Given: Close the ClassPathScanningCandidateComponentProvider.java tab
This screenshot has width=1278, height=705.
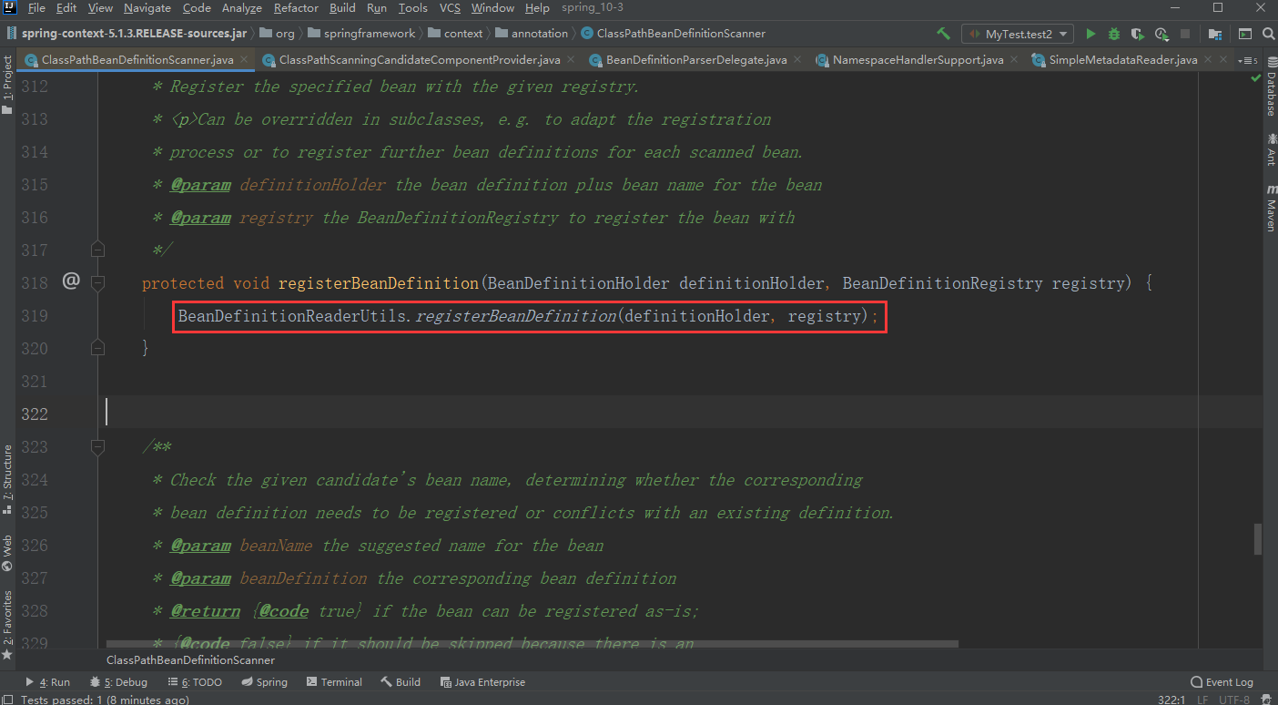Looking at the screenshot, I should tap(569, 60).
